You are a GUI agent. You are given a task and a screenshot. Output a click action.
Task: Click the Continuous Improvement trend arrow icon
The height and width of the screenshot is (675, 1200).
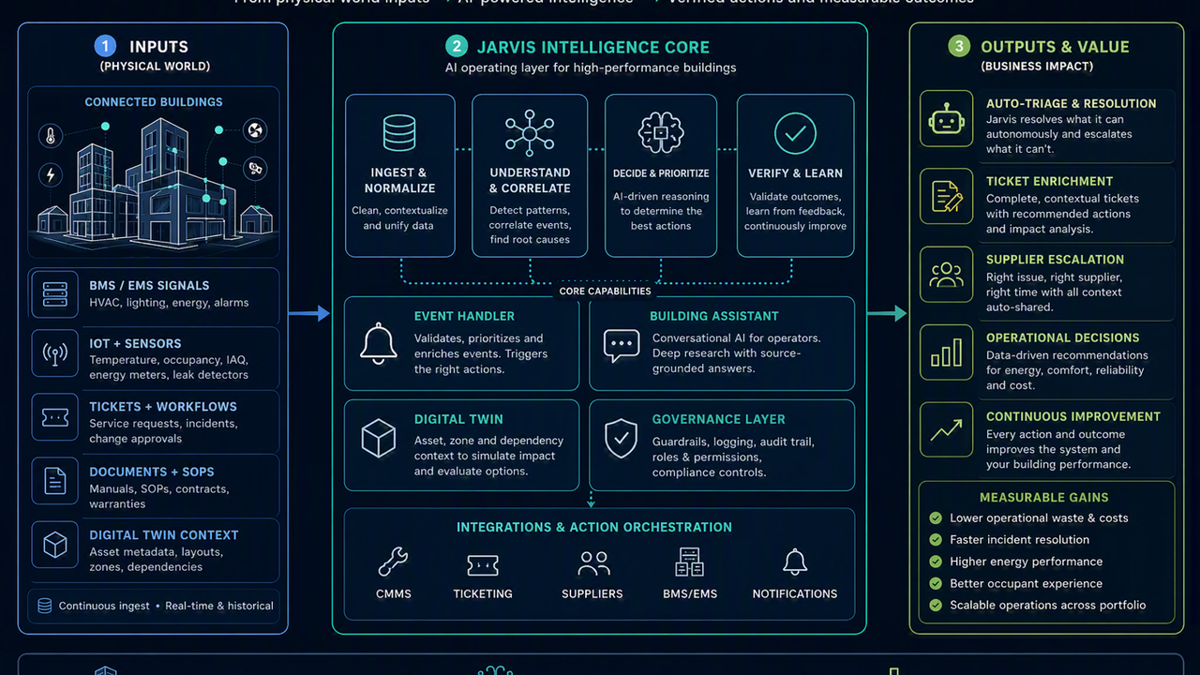[x=946, y=431]
